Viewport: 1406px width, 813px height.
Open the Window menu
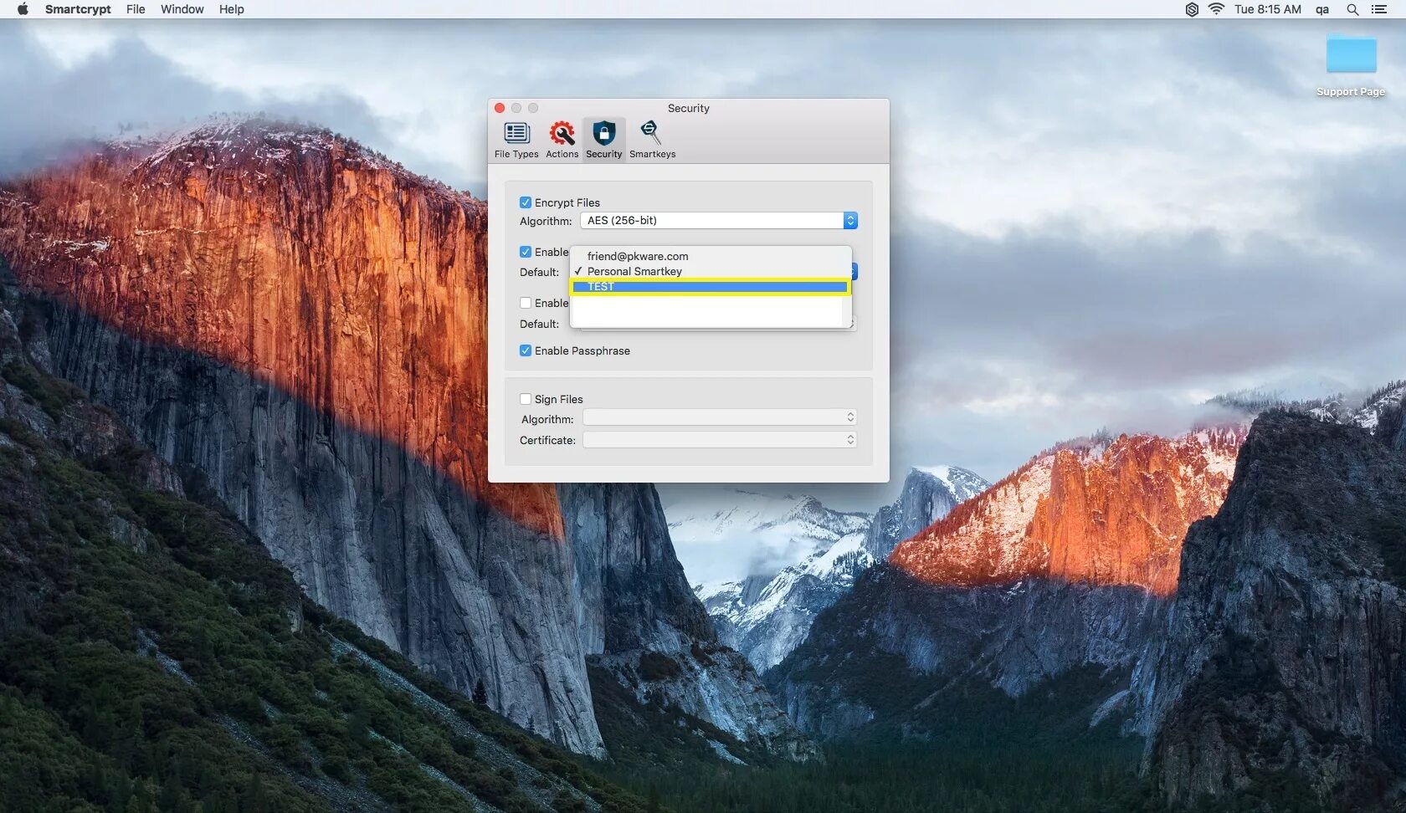click(x=182, y=9)
